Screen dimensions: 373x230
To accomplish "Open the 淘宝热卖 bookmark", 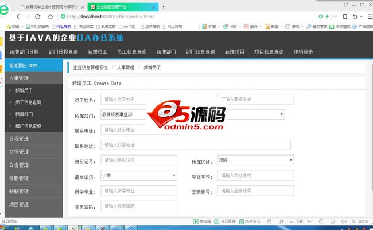I will point(84,26).
